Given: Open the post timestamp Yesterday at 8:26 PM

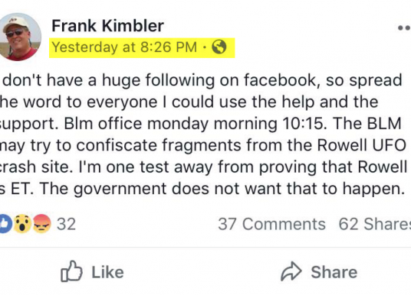Looking at the screenshot, I should pyautogui.click(x=124, y=47).
